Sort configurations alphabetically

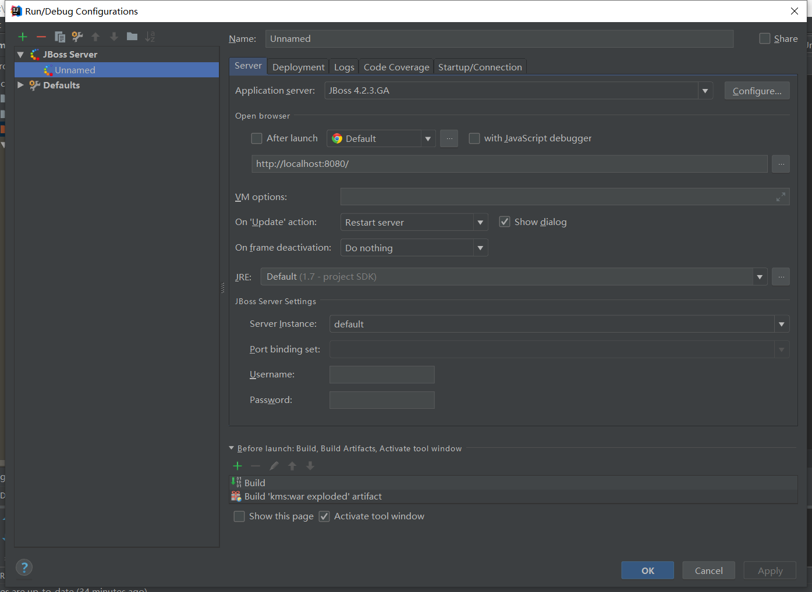[x=150, y=37]
